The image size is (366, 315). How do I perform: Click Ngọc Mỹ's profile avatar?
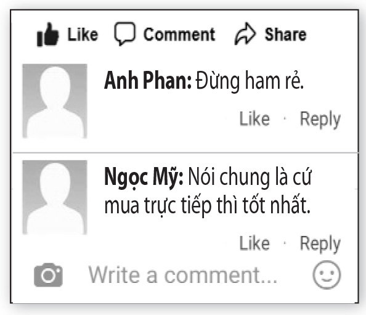(55, 197)
